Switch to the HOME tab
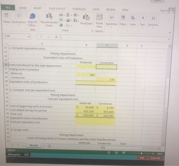 click(23, 8)
